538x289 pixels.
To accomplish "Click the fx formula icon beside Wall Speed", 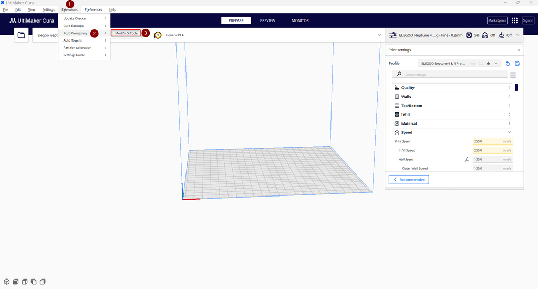I will point(467,160).
